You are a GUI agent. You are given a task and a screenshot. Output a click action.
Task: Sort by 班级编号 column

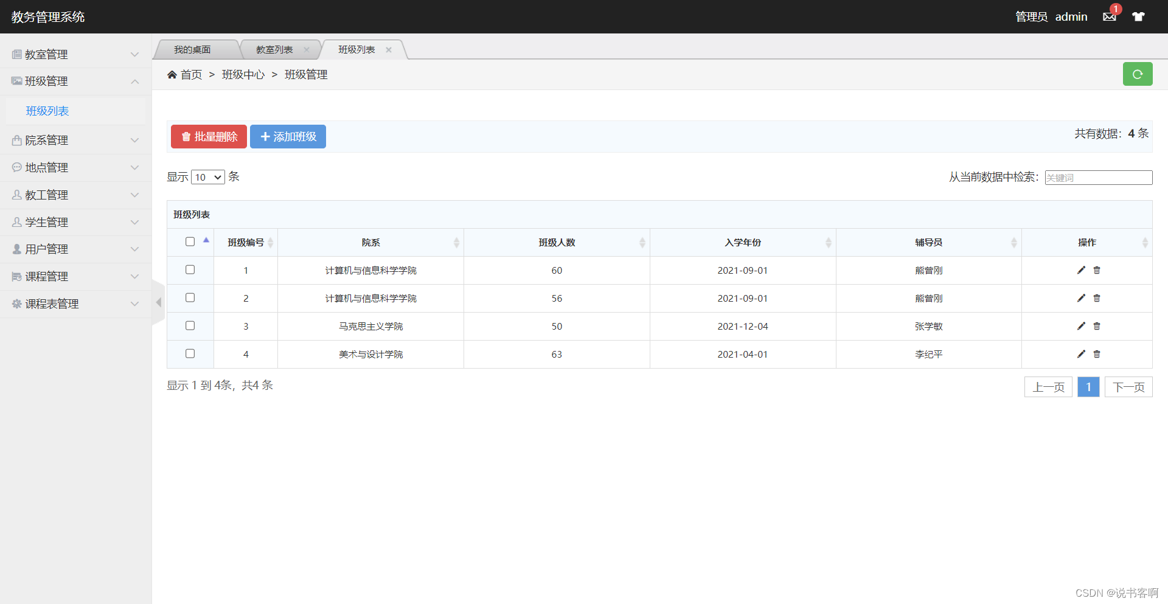[246, 243]
